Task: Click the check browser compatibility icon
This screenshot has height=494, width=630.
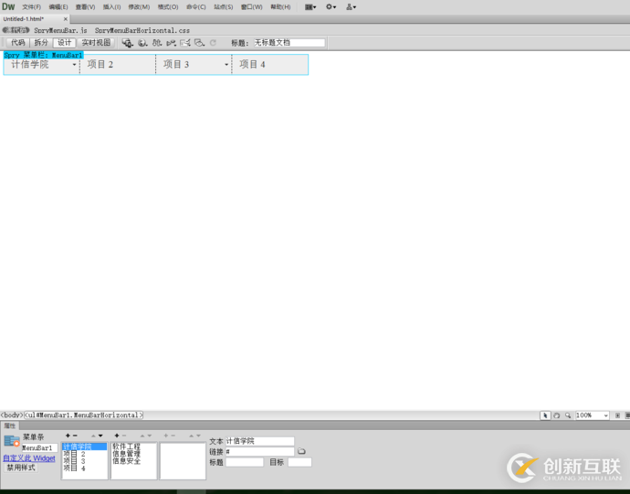Action: [x=185, y=43]
